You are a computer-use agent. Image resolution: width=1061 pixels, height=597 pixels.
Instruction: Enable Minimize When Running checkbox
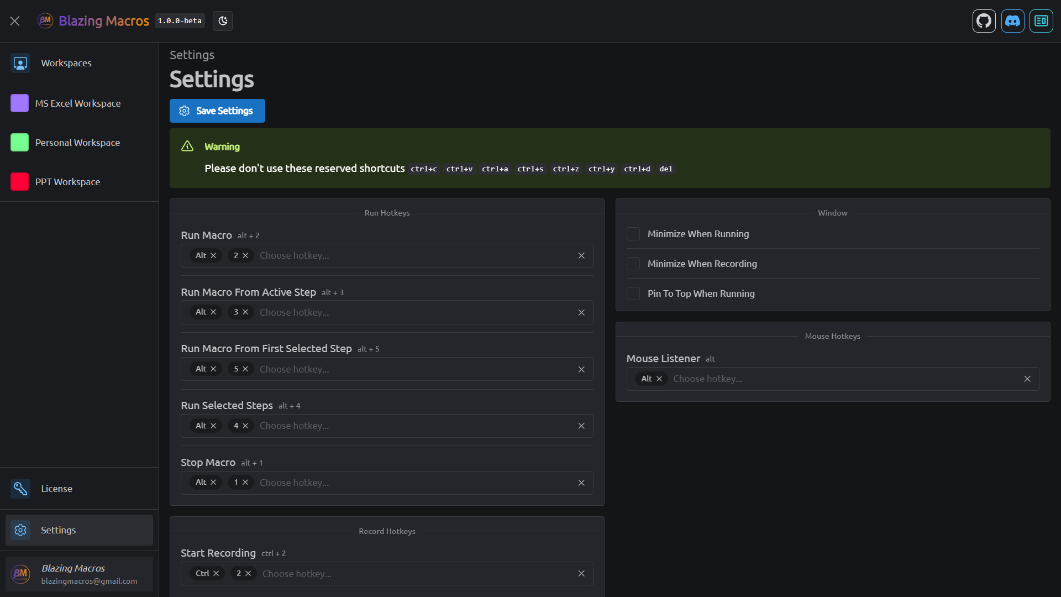coord(633,234)
